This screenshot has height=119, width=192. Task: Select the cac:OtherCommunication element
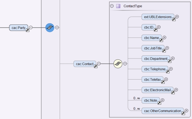(x=162, y=111)
